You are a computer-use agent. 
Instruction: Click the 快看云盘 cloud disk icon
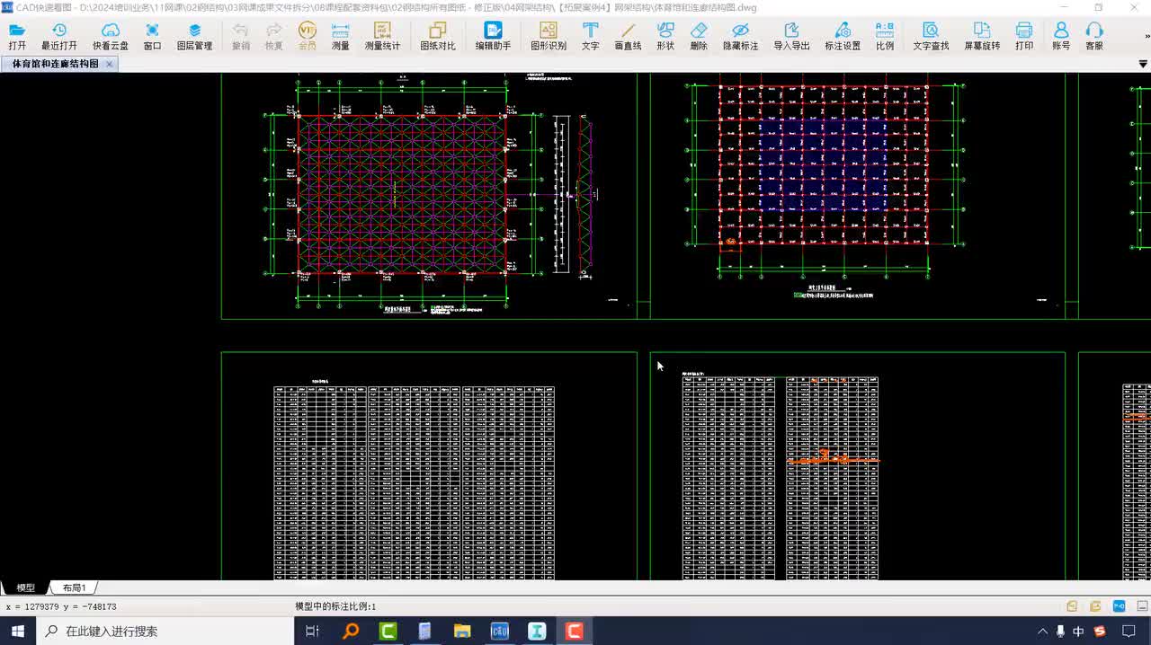(110, 36)
